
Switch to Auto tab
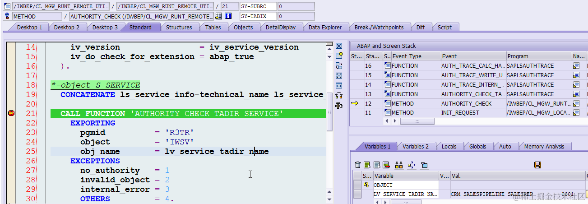(x=505, y=146)
